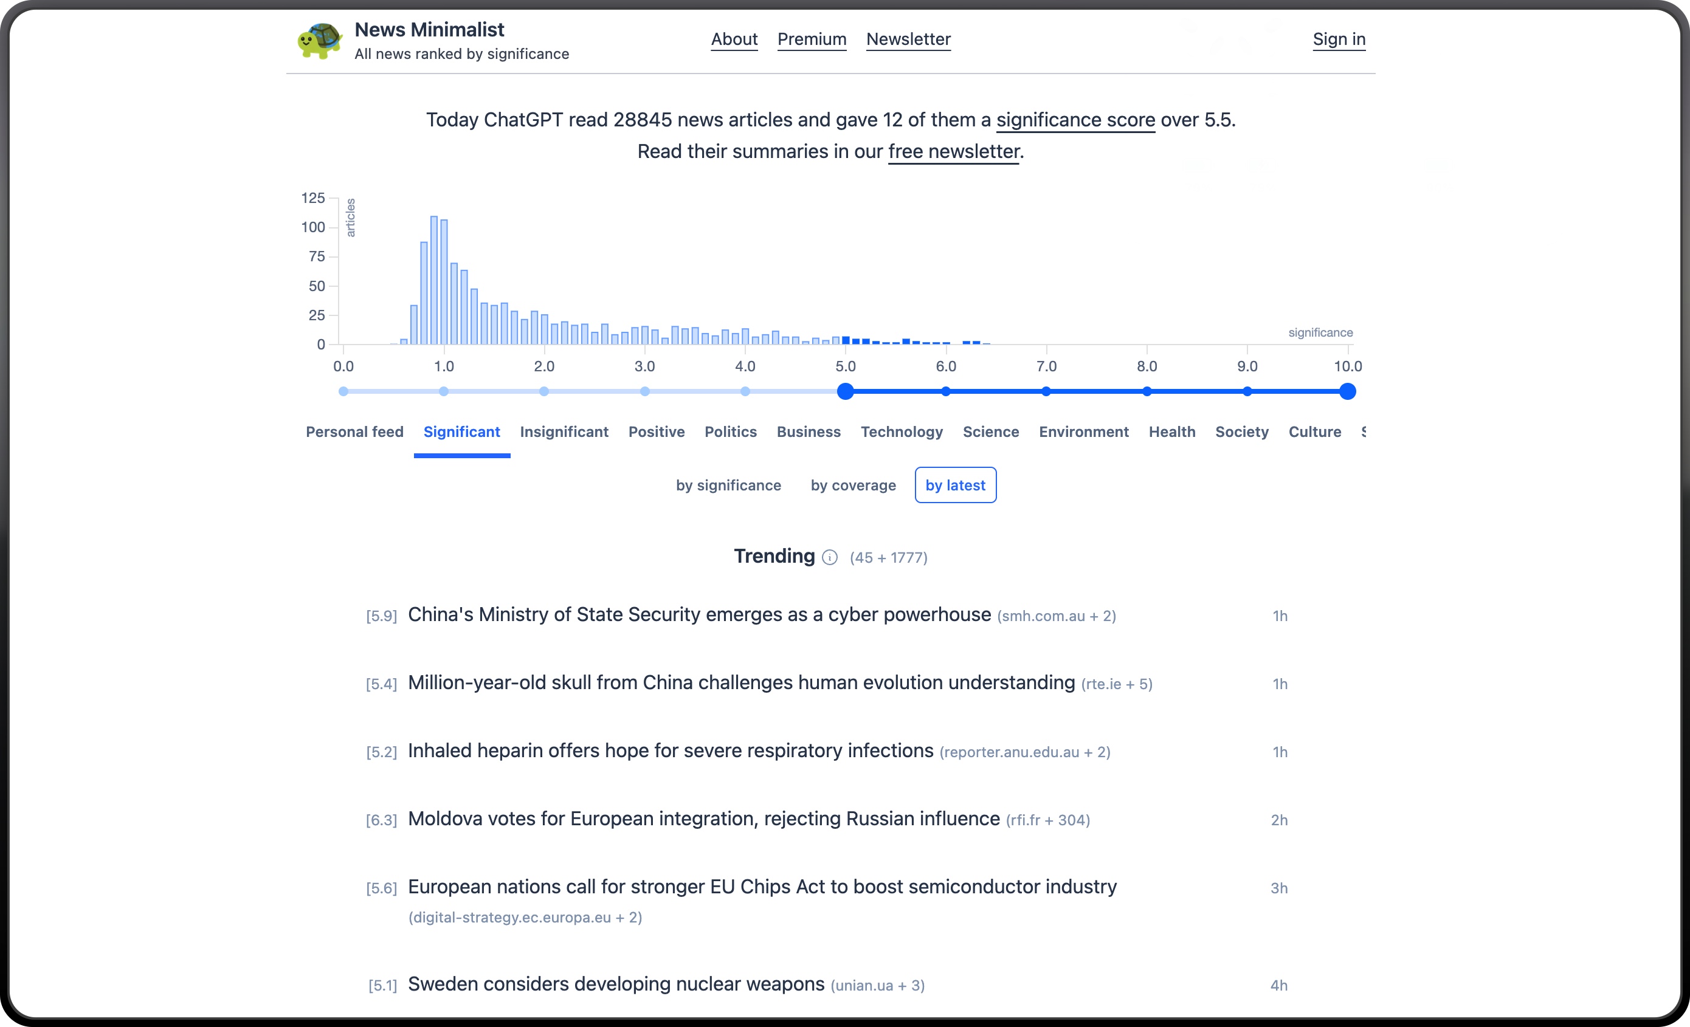Select the Environment tab

(1083, 432)
